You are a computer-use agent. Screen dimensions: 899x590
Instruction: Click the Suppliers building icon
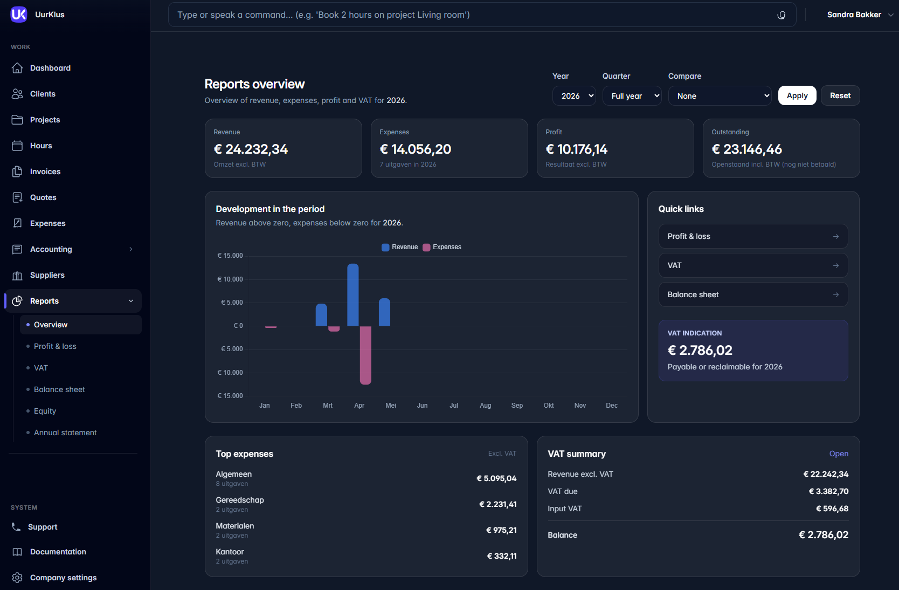[x=17, y=275]
